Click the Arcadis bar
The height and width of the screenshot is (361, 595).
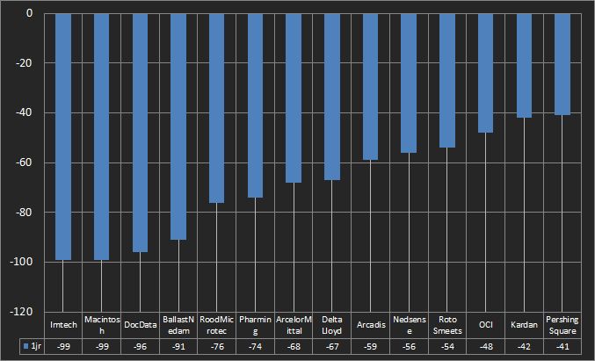(370, 87)
